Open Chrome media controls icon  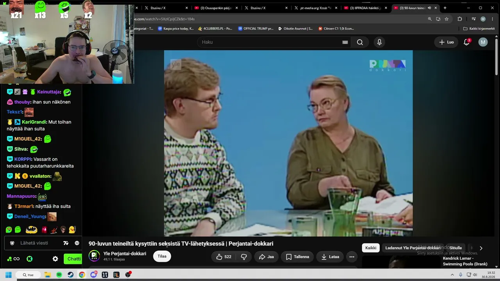coord(473,19)
